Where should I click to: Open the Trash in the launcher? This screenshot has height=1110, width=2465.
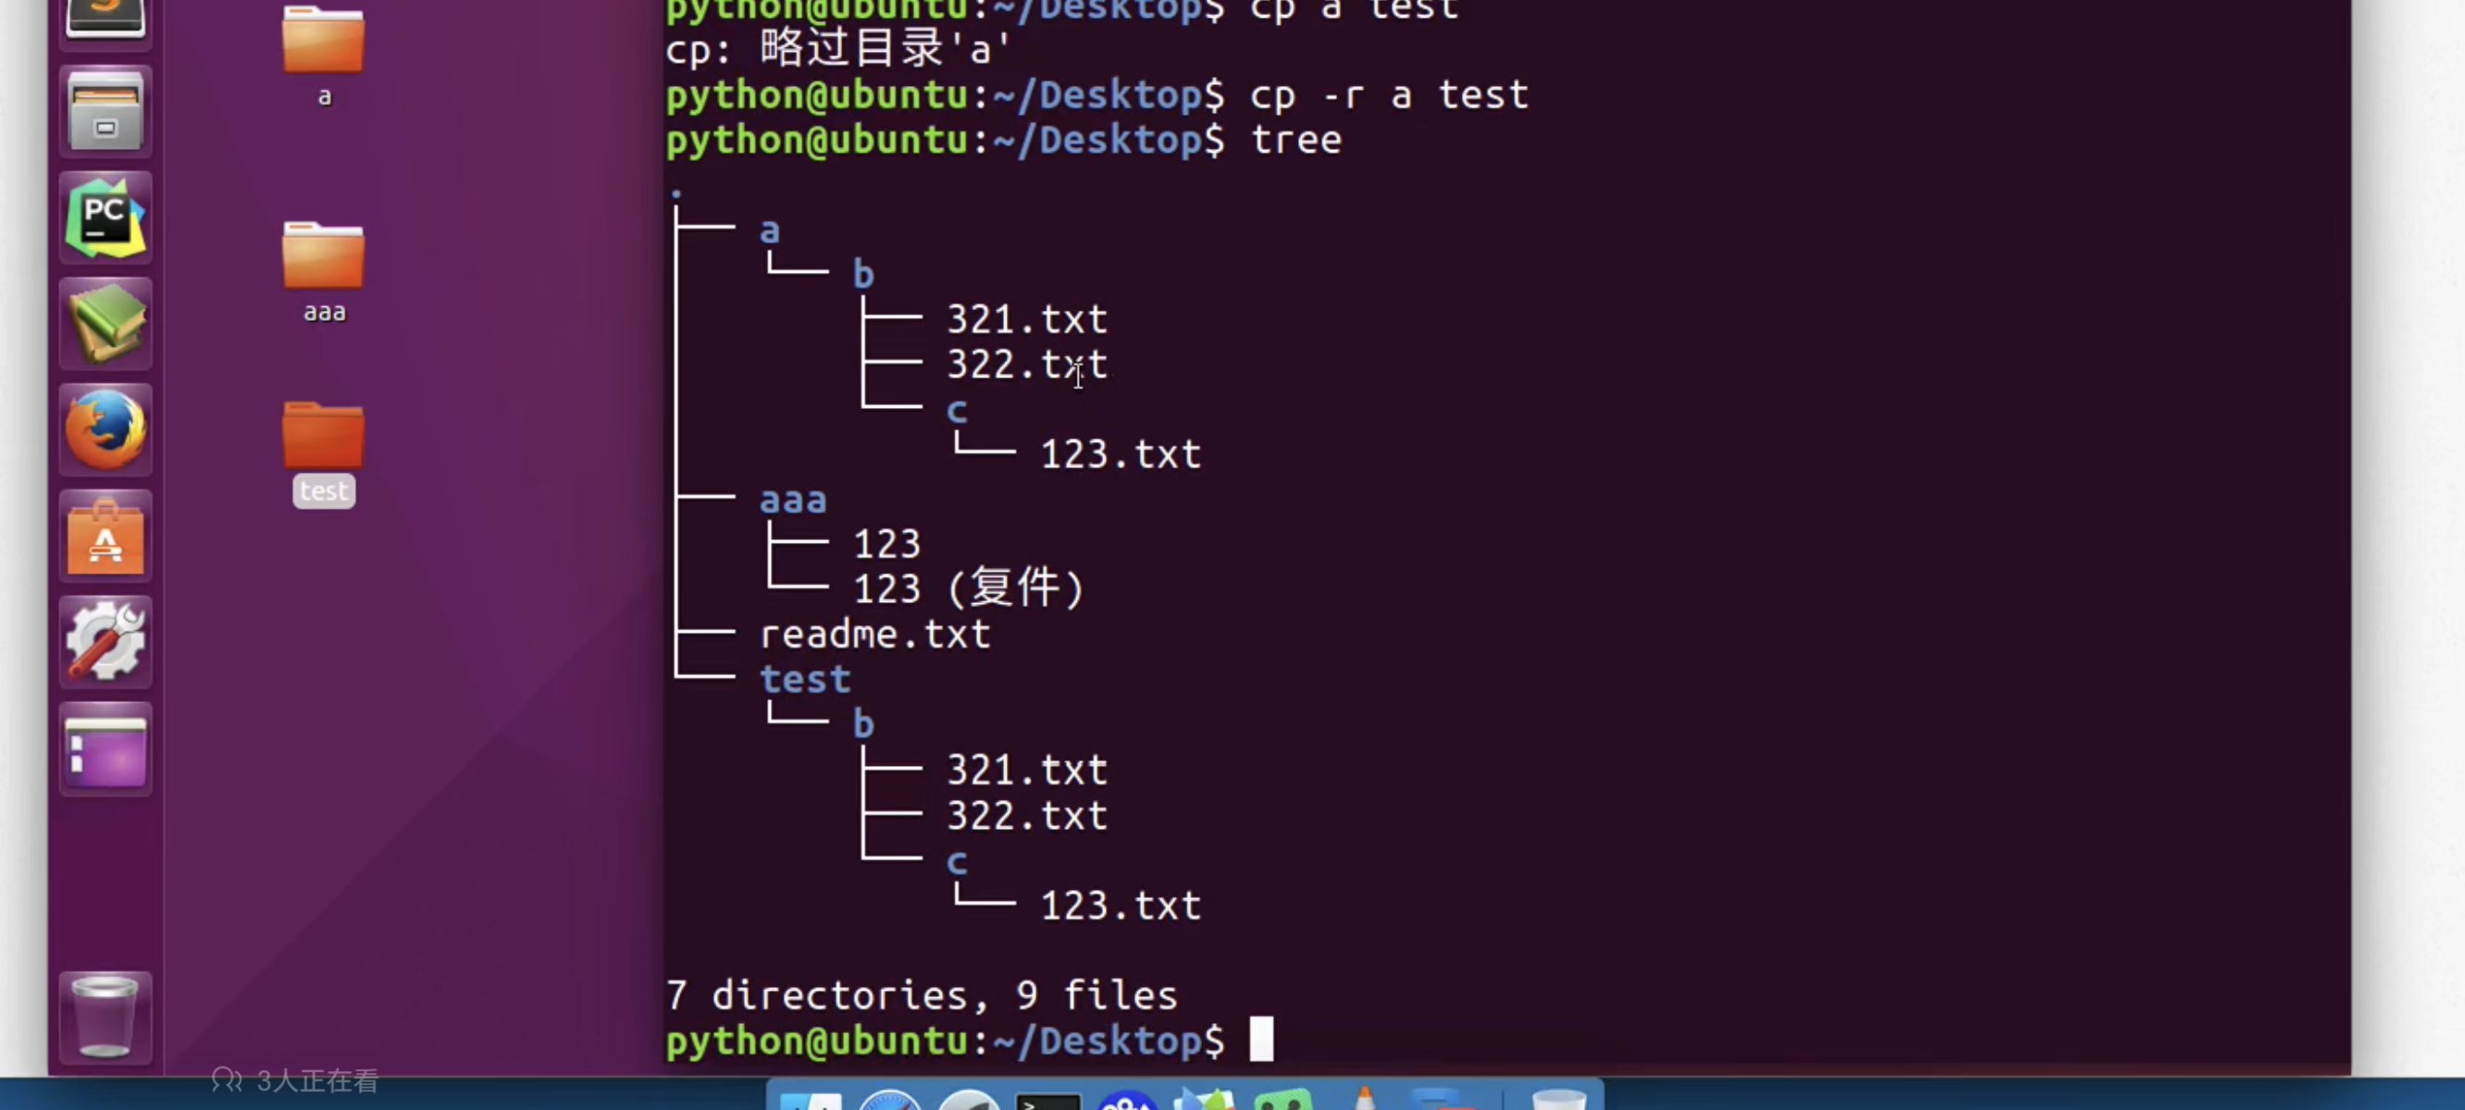coord(105,1017)
